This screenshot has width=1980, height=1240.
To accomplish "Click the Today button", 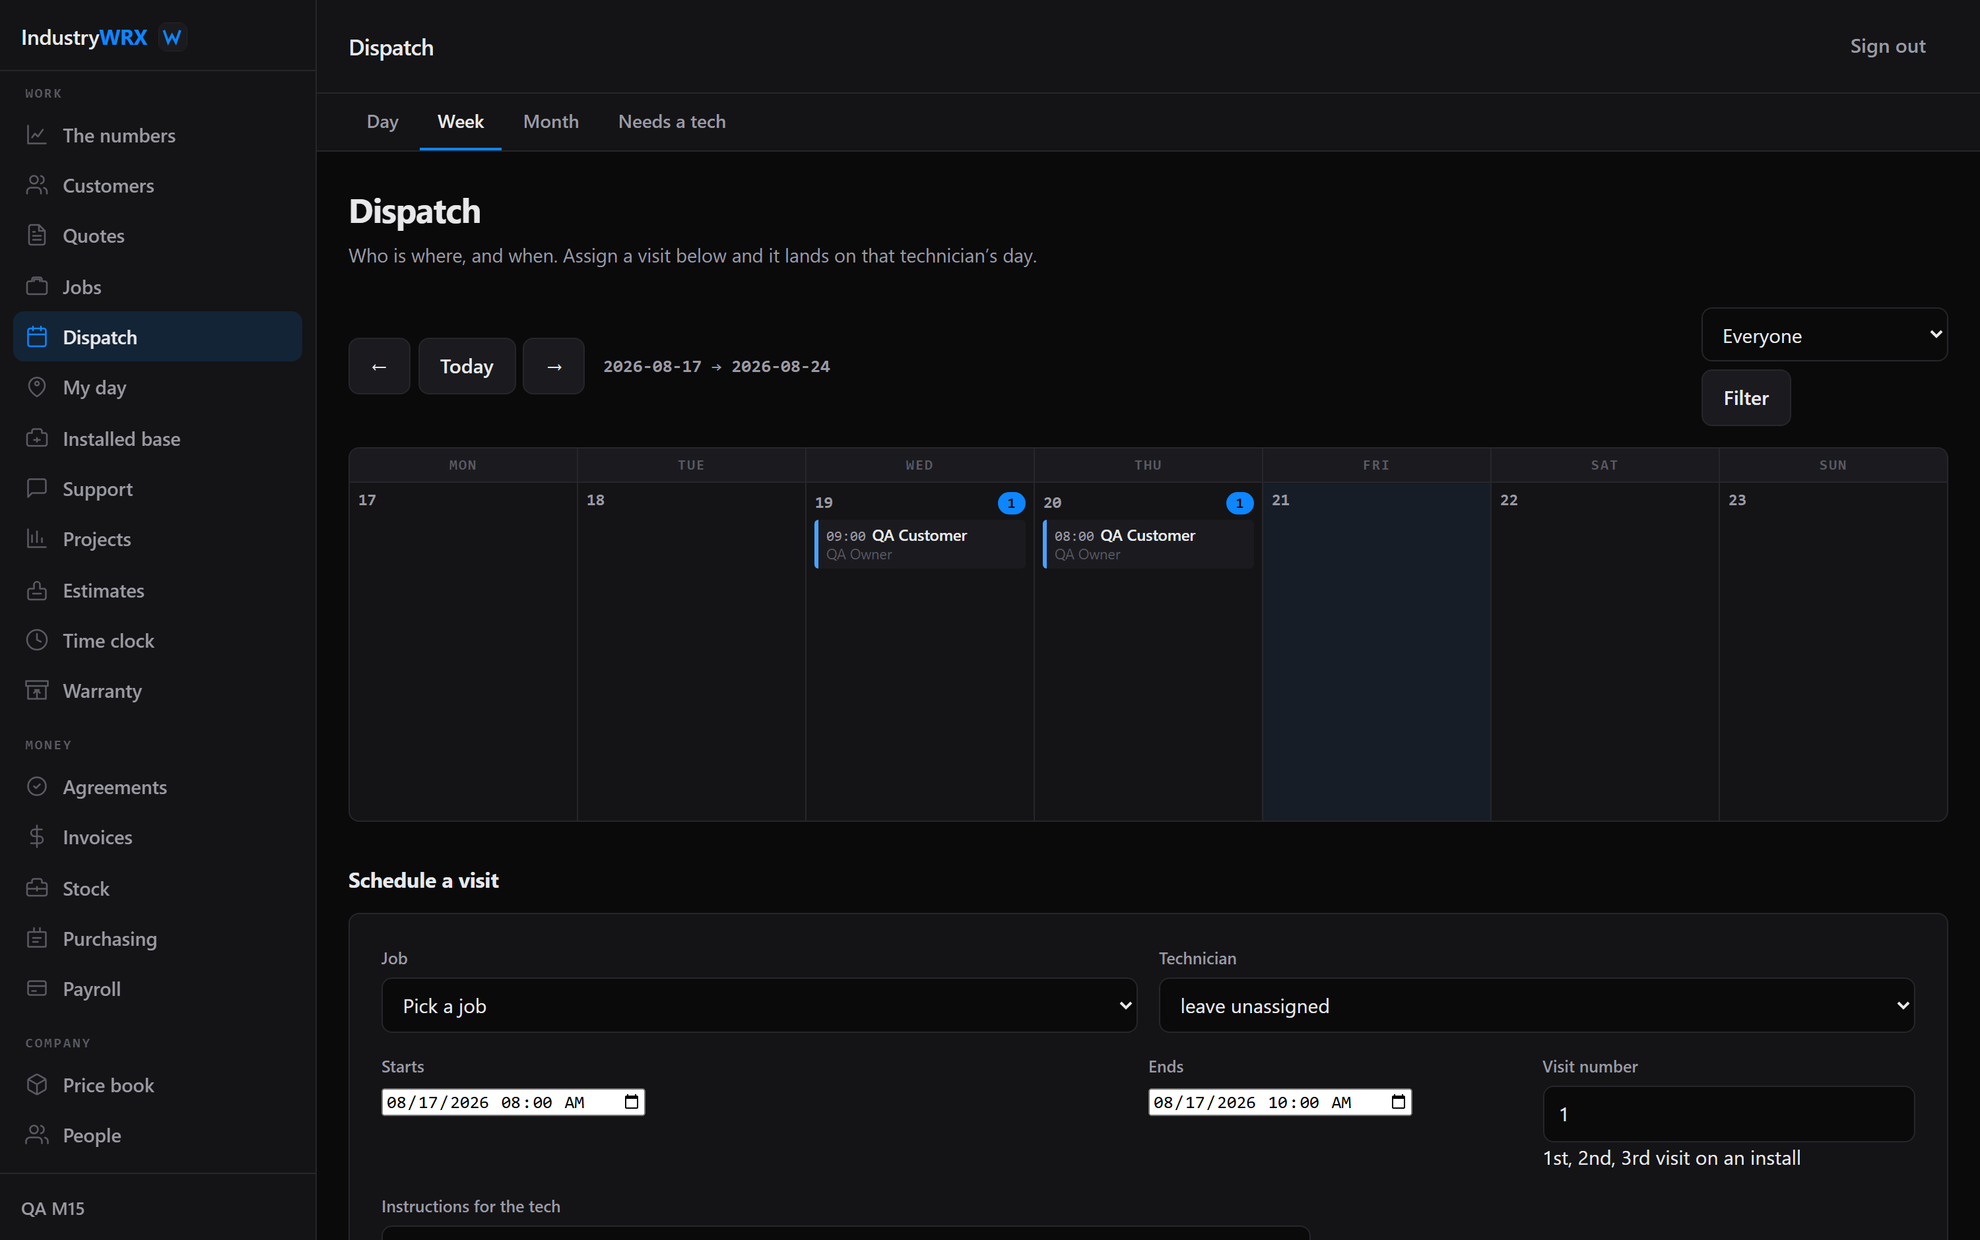I will (x=467, y=367).
